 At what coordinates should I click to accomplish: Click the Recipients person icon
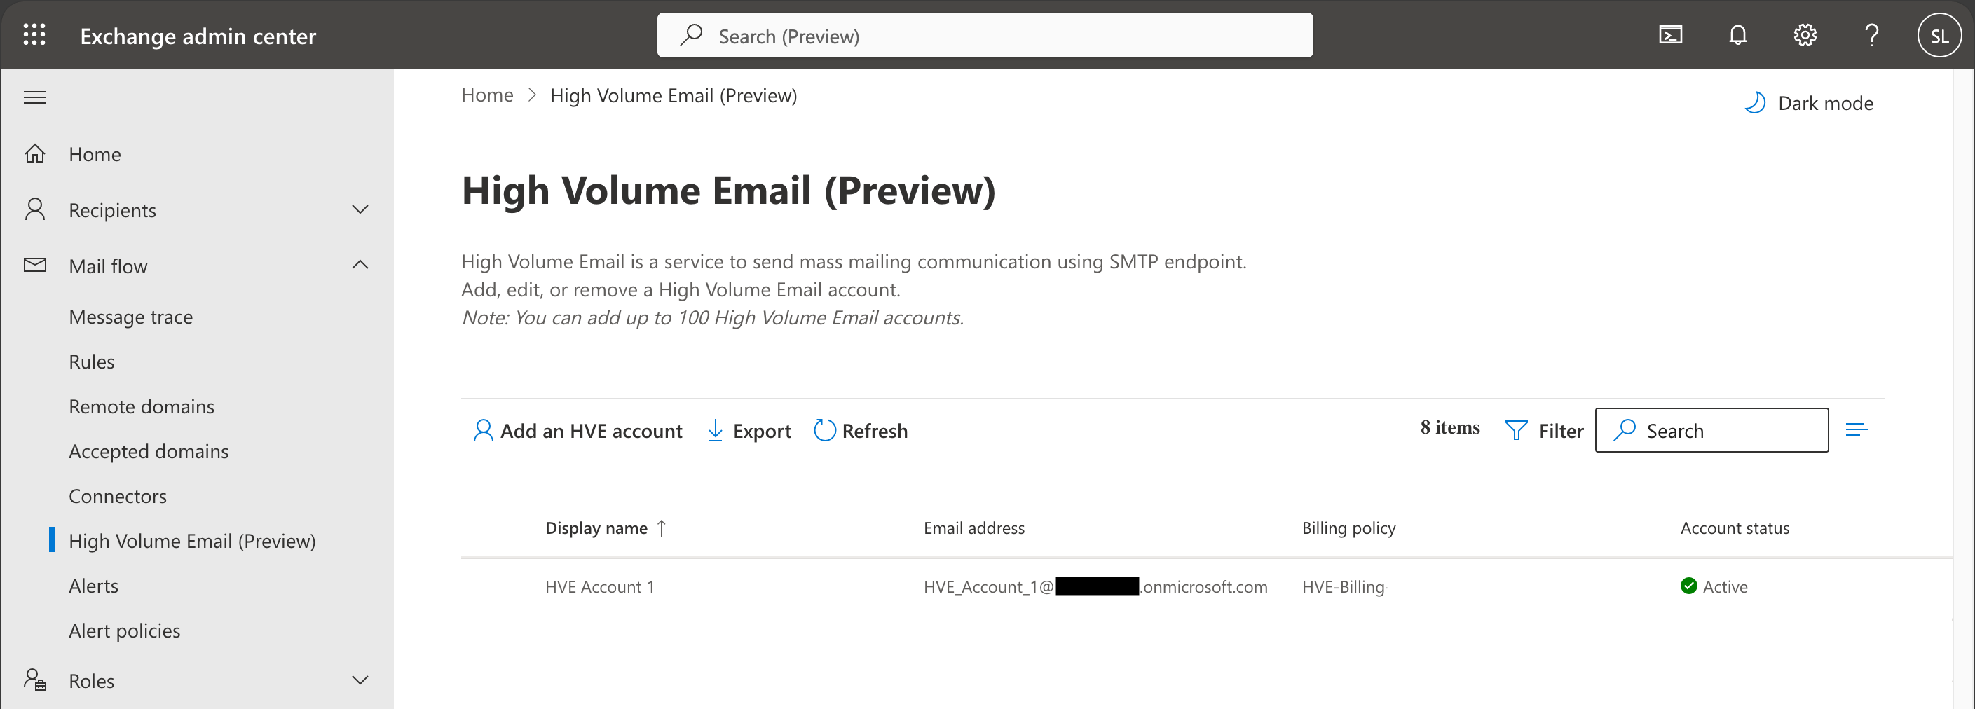coord(35,209)
